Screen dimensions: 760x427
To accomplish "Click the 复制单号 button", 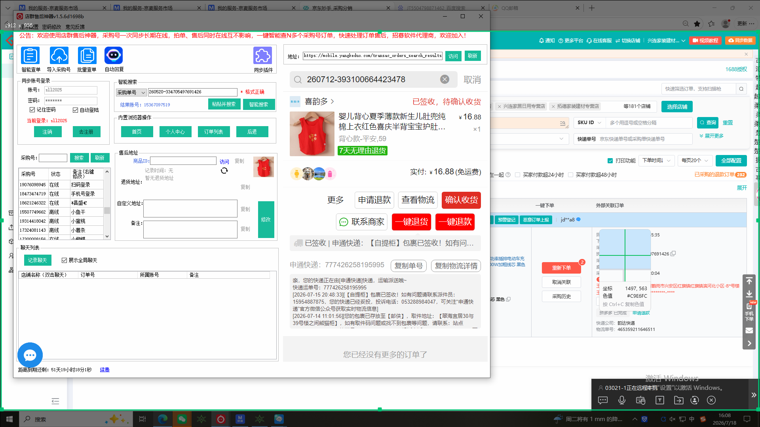I will pos(408,266).
